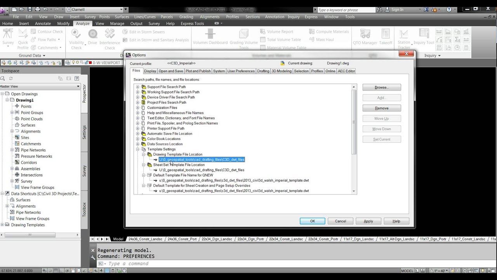Switch to the Display tab in Options
Image resolution: width=497 pixels, height=280 pixels.
(x=150, y=71)
